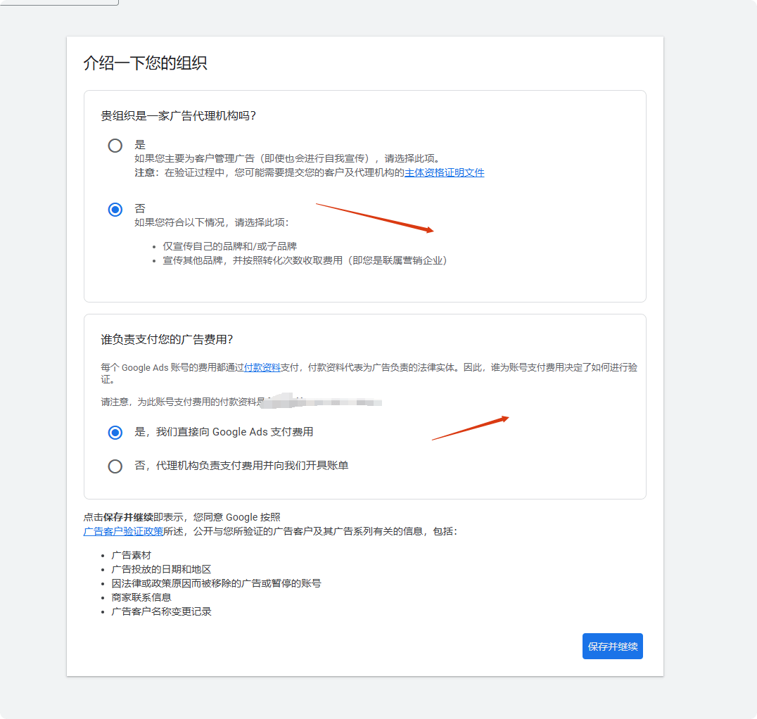Click question text 贵组织是一家广告代理机构吗？
The image size is (757, 719).
tap(179, 116)
